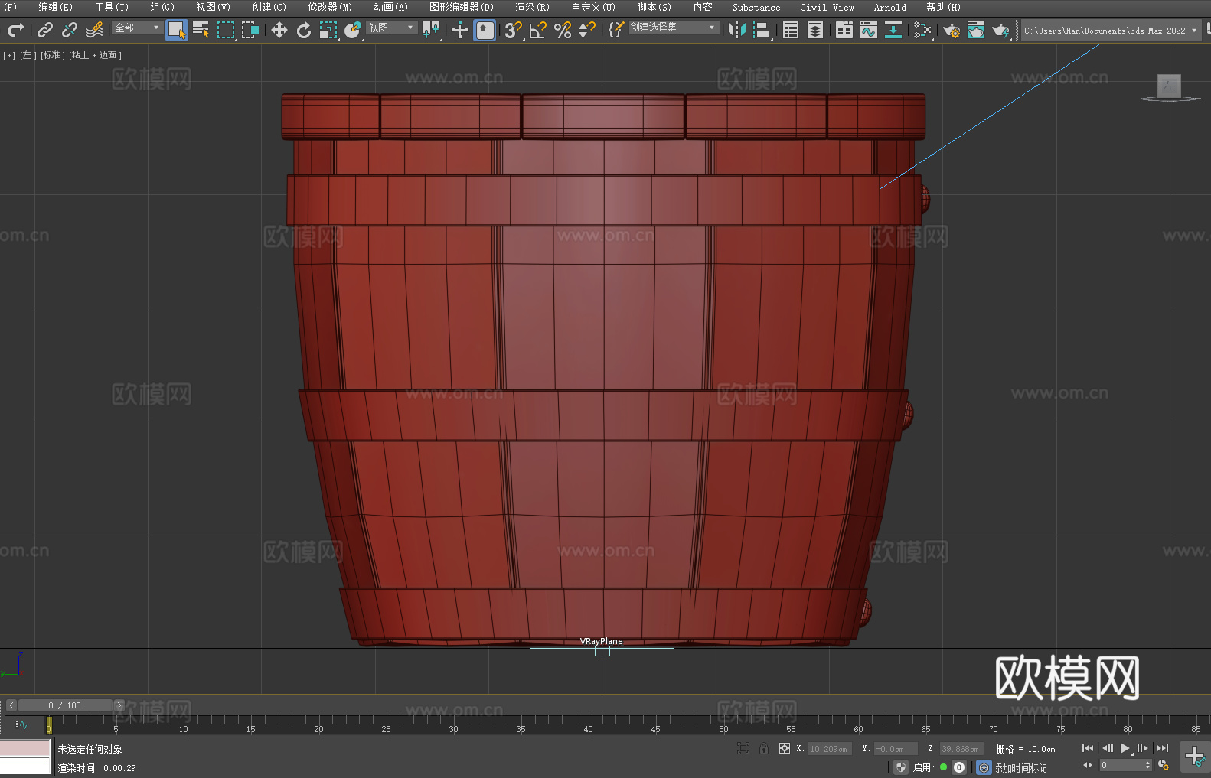Open the Layer Explorer icon
Screen dimensions: 1211x778
[x=815, y=30]
